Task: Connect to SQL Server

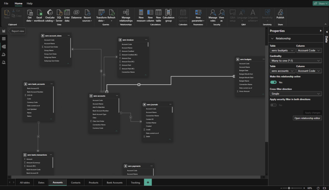Action: coord(59,16)
